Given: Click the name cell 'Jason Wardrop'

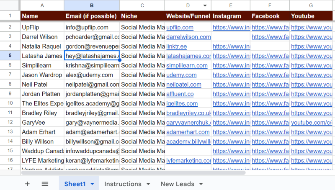Looking at the screenshot, I should [42, 75].
